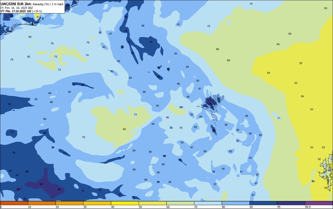The image size is (333, 209).
Task: Click humidity value 63 at top right
Action: click(x=326, y=8)
